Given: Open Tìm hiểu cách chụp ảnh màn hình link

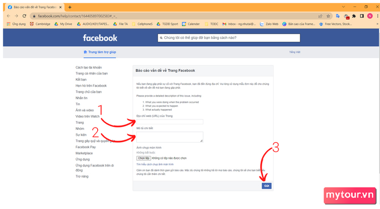Looking at the screenshot, I should click(x=155, y=164).
